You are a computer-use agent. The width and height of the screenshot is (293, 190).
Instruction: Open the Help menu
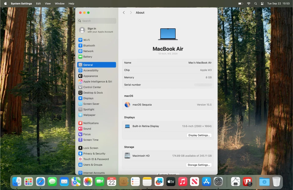(71, 4)
